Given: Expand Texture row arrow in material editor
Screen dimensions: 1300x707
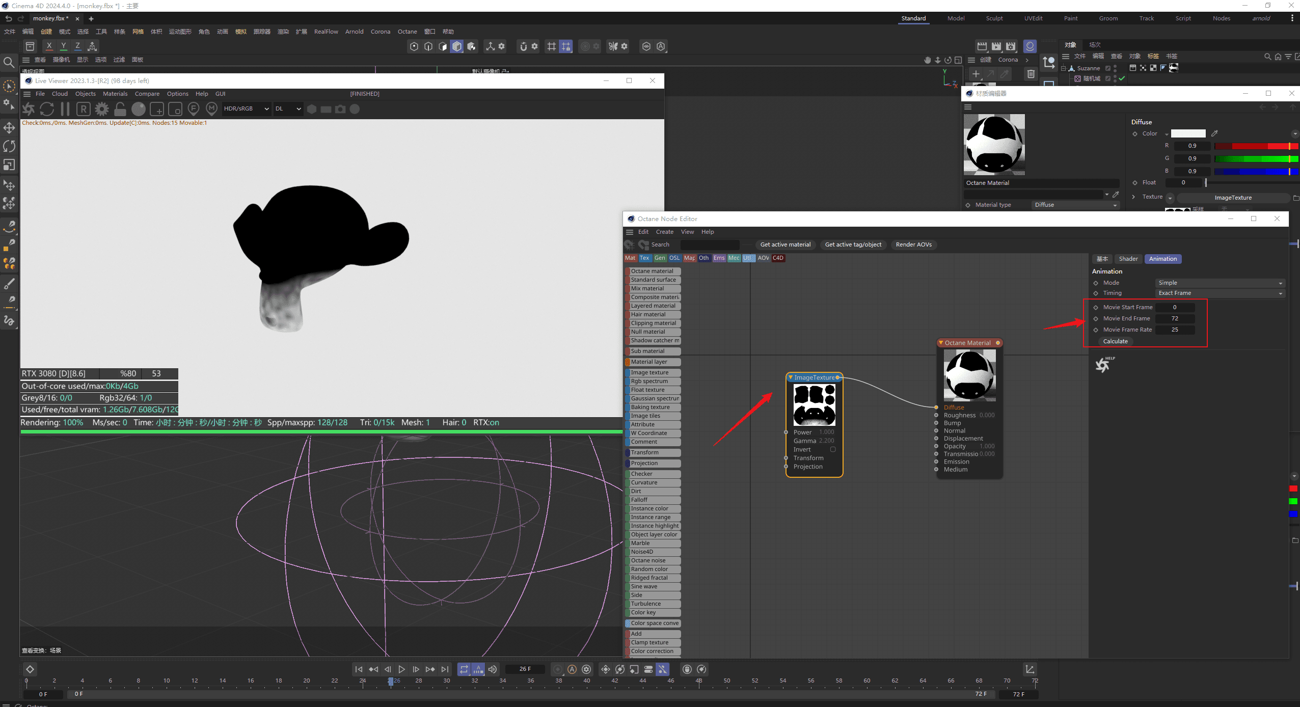Looking at the screenshot, I should (1133, 197).
